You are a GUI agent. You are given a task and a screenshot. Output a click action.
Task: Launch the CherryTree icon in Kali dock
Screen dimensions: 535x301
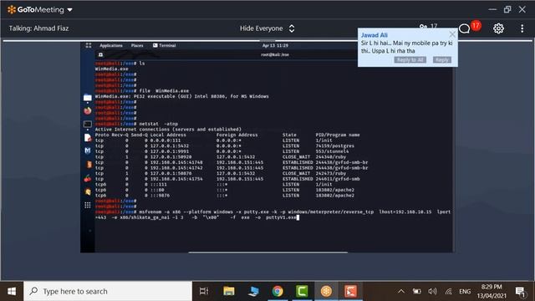(x=88, y=178)
